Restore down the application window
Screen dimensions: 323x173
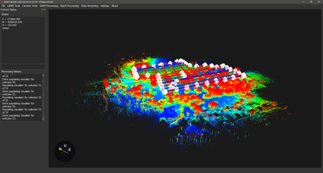pos(311,2)
